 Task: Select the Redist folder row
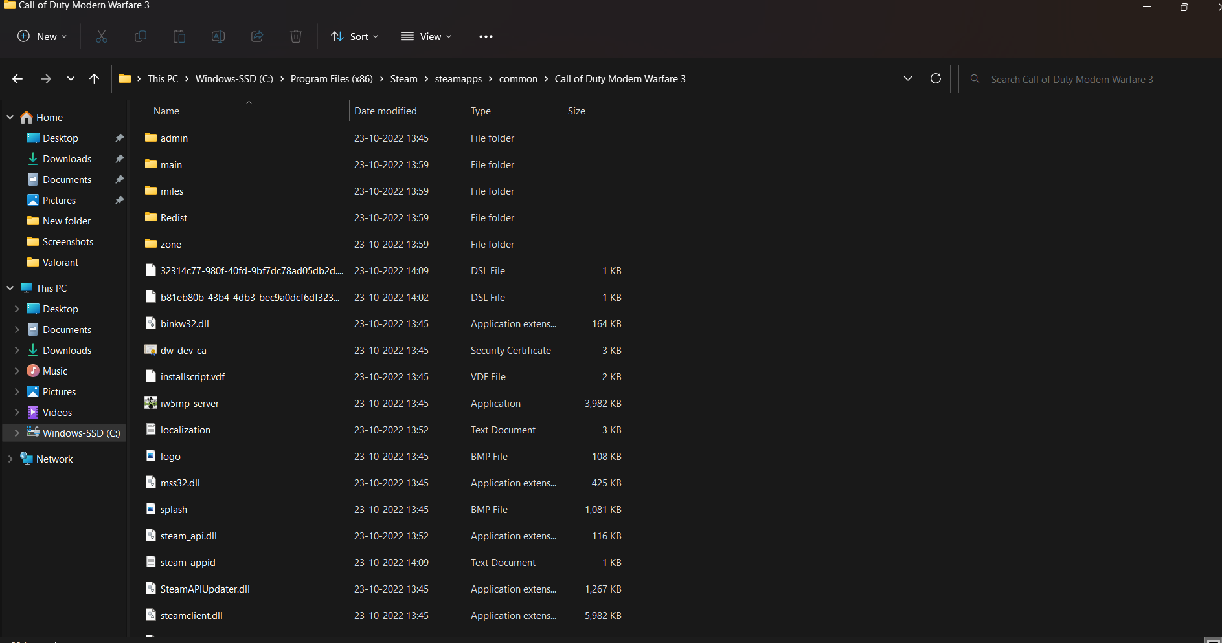[x=385, y=217]
